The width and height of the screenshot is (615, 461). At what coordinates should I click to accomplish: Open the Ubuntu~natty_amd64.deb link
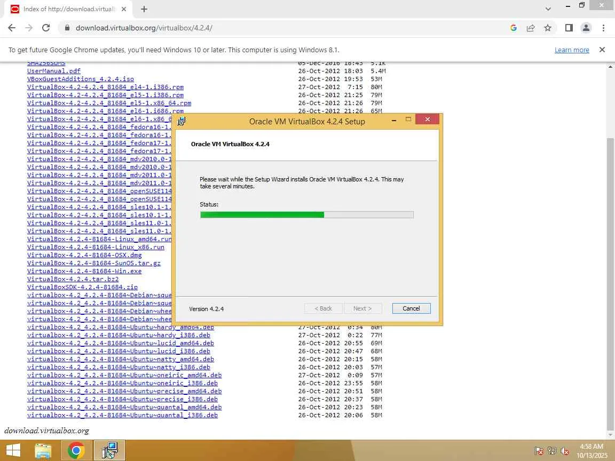(x=121, y=359)
